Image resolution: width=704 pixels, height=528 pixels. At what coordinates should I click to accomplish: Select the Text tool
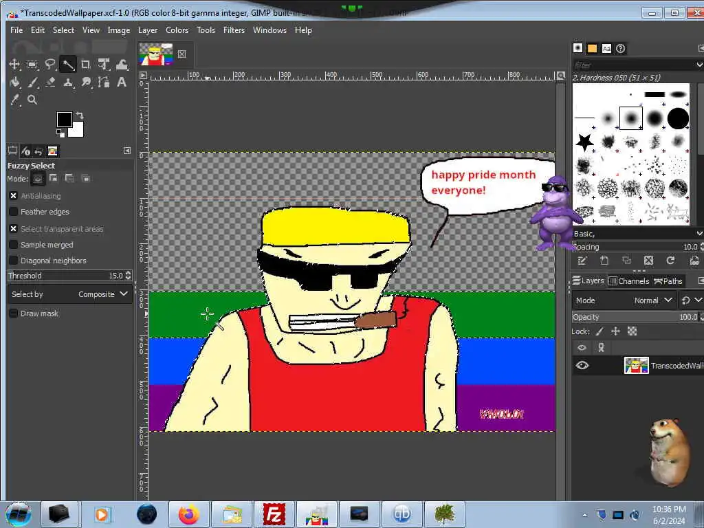(x=122, y=82)
